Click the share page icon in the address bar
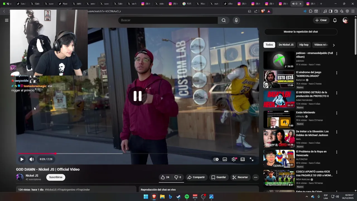Image resolution: width=357 pixels, height=201 pixels. [256, 11]
